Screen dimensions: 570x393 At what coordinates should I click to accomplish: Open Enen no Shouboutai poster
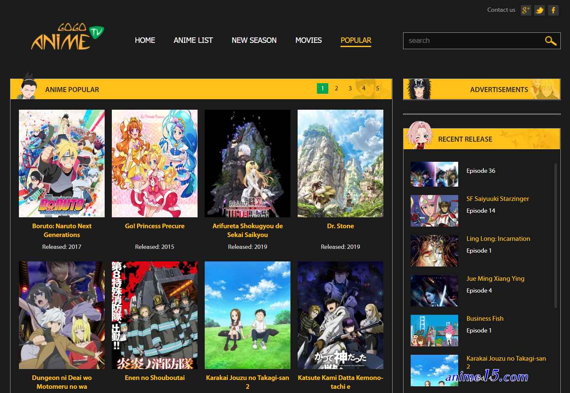pos(155,315)
